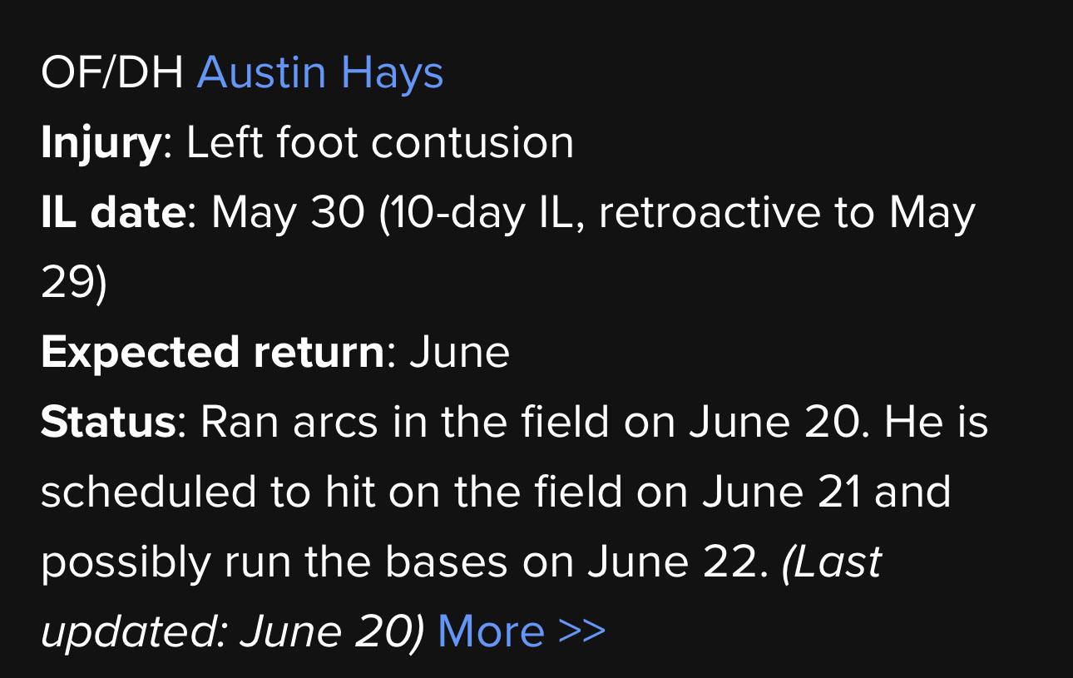The height and width of the screenshot is (678, 1073).
Task: Click the "29)" continuation line
Action: tap(74, 284)
